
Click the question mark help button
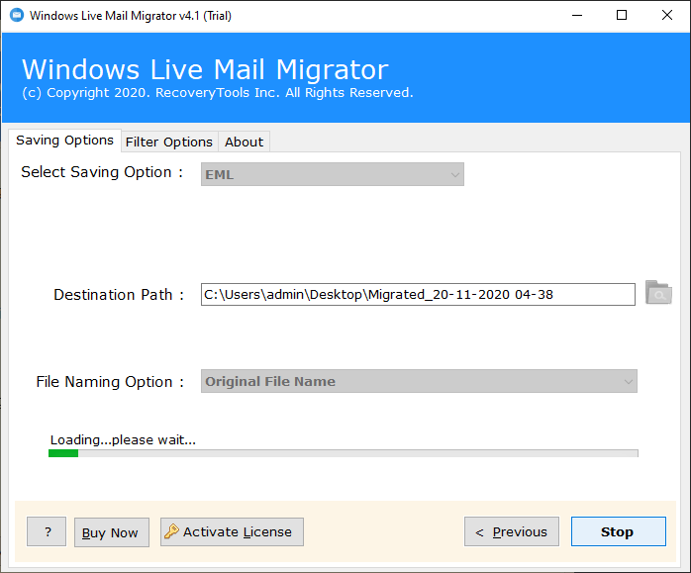point(47,531)
